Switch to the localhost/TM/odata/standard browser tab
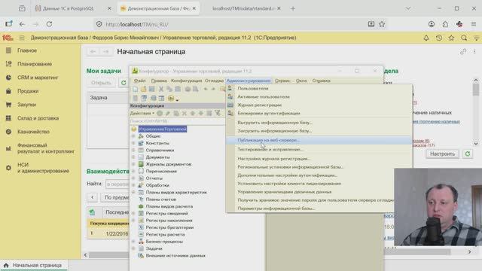Viewport: 482px width, 271px height. coord(246,8)
